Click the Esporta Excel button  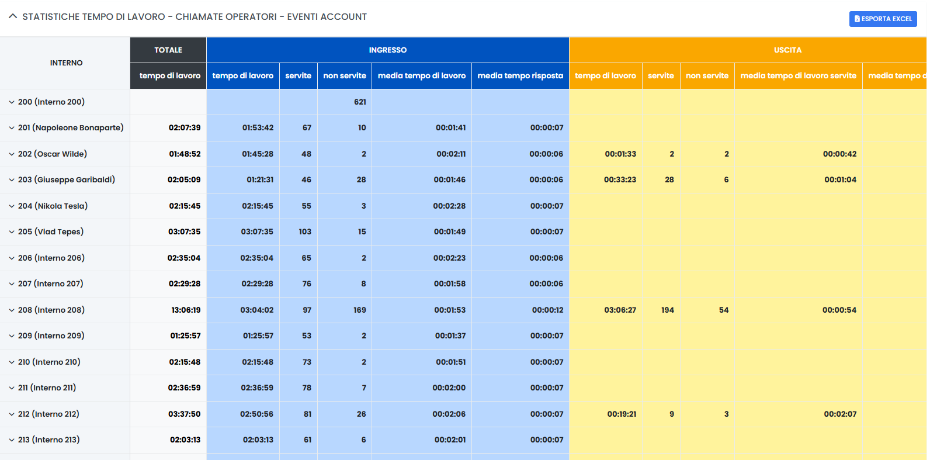[x=882, y=19]
